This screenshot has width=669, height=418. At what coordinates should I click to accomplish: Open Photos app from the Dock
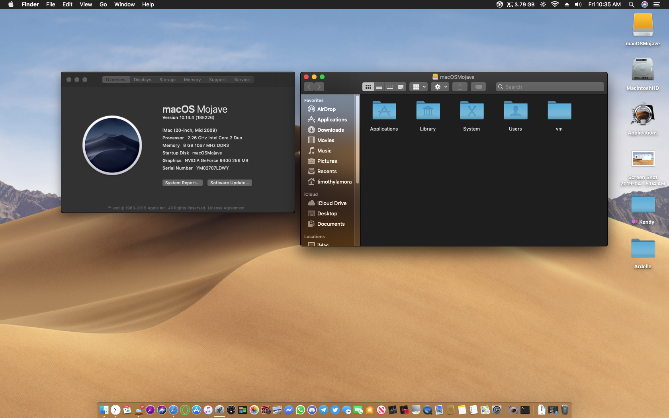tap(254, 410)
